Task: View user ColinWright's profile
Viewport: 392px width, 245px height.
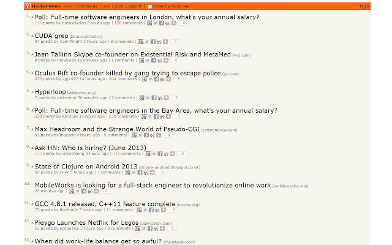Action: click(71, 42)
